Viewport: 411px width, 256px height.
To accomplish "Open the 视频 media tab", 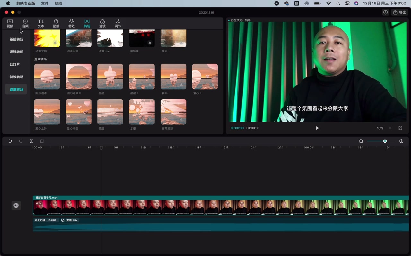I will click(10, 23).
